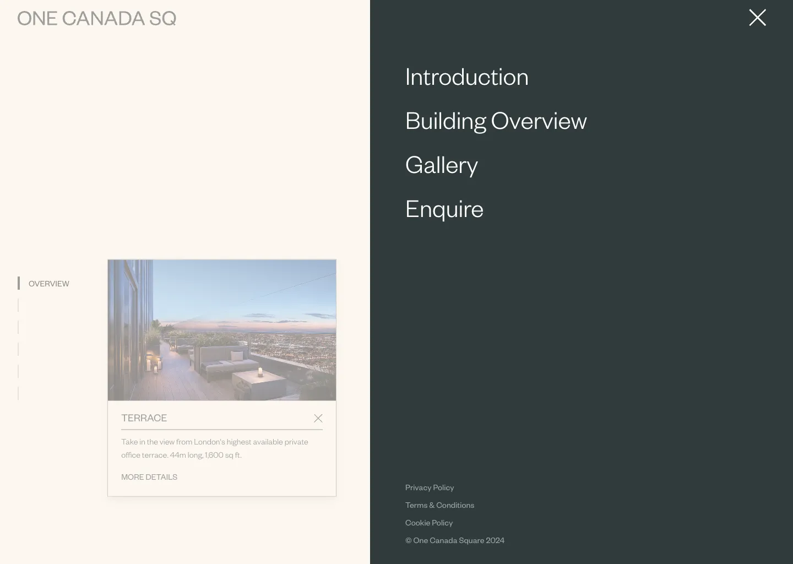793x564 pixels.
Task: Select the OVERVIEW section marker
Action: pos(44,284)
